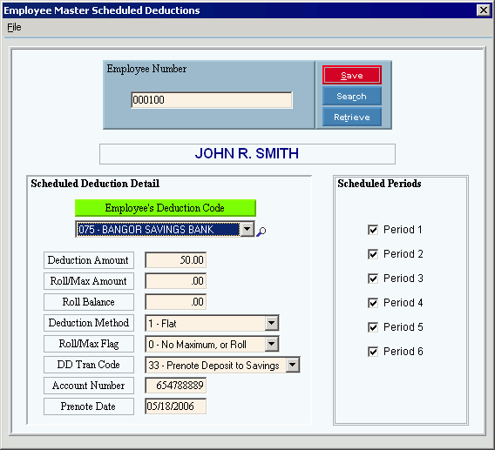This screenshot has height=450, width=495.
Task: Select the Deduction Amount field showing 50.00
Action: click(x=175, y=260)
